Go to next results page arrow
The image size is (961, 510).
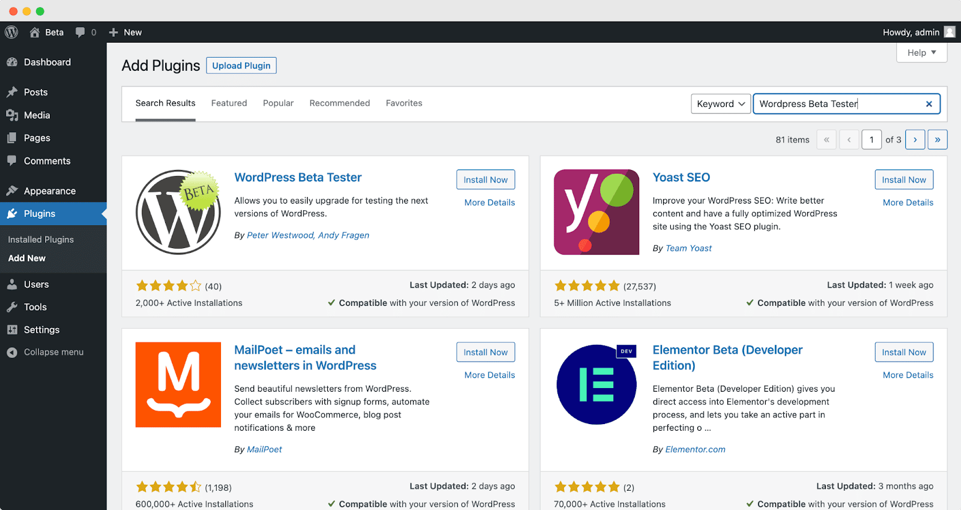pyautogui.click(x=915, y=139)
